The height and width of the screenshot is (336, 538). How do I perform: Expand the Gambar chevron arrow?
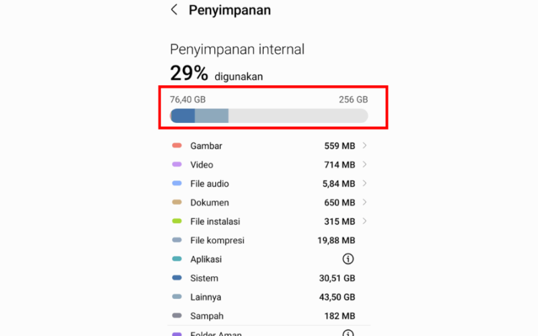364,145
